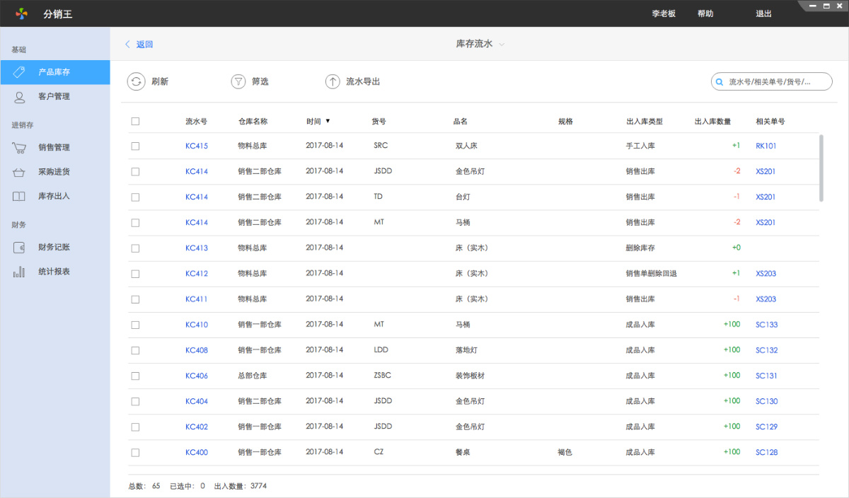
Task: Click the 落地灯 product name cell
Action: 466,350
